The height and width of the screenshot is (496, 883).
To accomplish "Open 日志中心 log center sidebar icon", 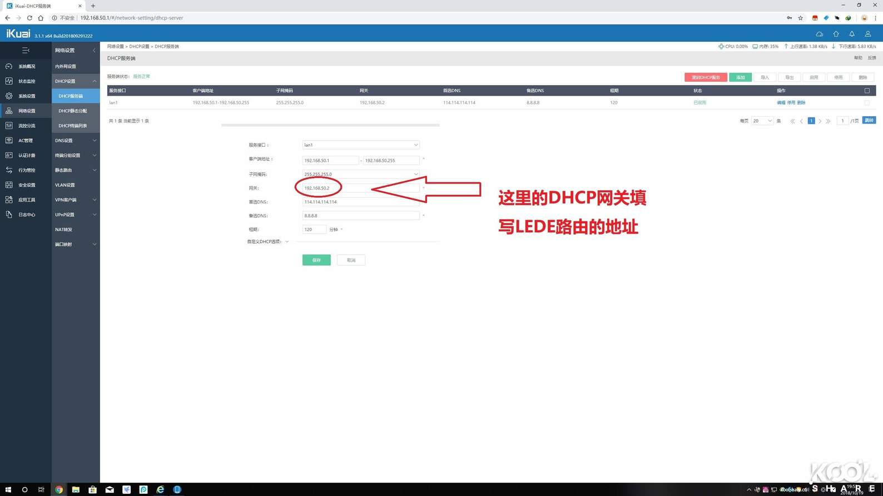I will tap(9, 215).
